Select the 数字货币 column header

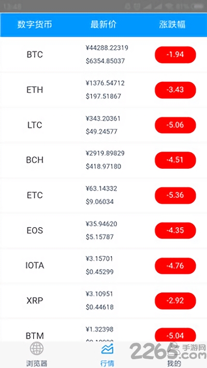click(x=35, y=25)
